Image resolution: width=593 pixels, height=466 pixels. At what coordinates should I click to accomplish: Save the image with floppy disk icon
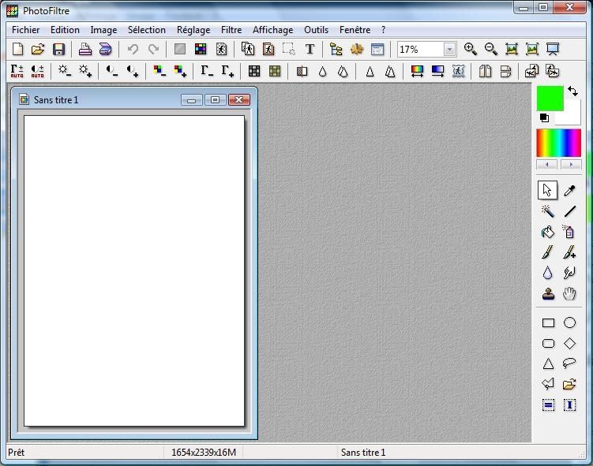coord(58,49)
